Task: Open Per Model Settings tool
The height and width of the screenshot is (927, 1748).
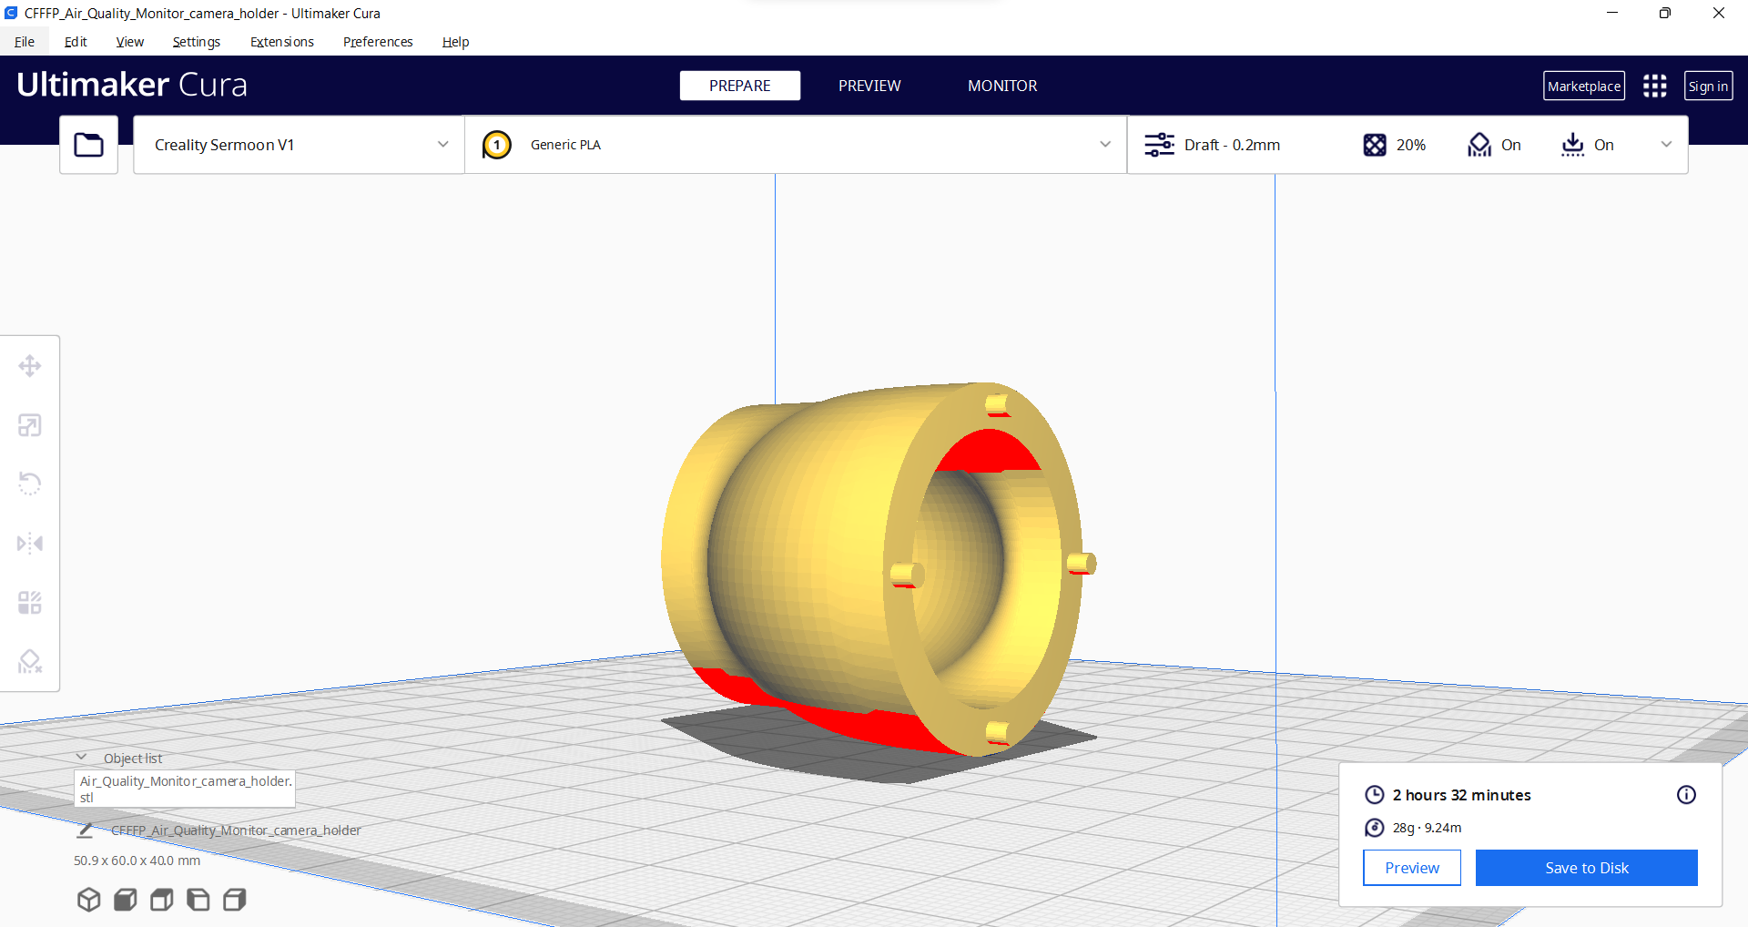Action: pos(30,601)
